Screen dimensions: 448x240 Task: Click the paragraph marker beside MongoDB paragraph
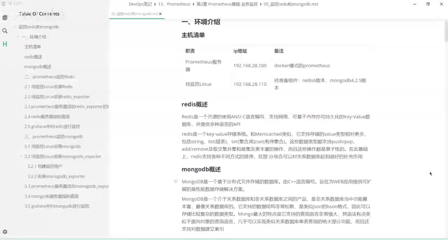pos(176,182)
